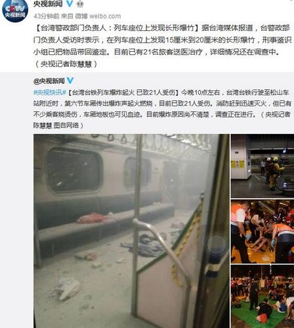The height and width of the screenshot is (328, 294).
Task: Click the crown membership icon after the username
Action: (x=80, y=3)
